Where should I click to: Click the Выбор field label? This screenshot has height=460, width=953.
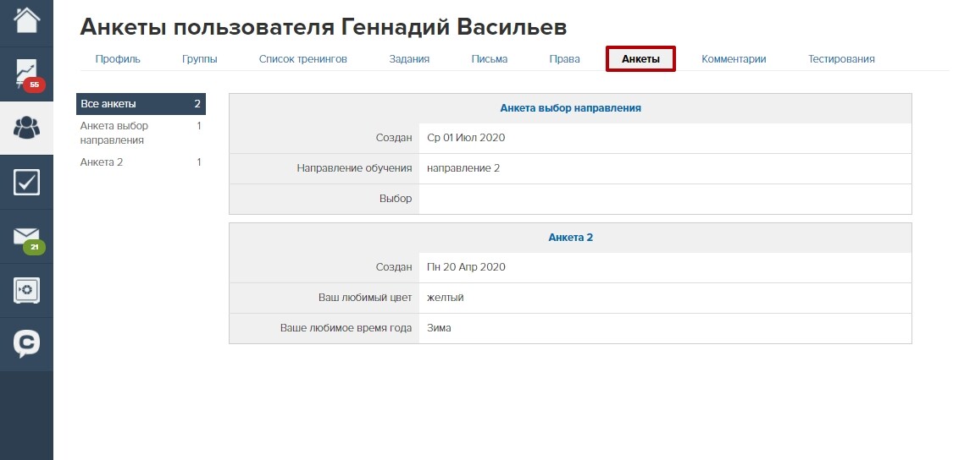(x=396, y=199)
